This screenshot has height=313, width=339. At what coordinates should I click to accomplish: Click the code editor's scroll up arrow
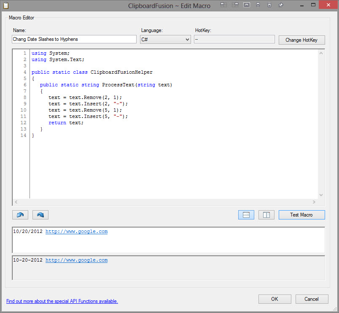(x=321, y=54)
